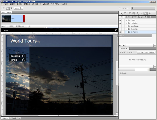
Task: Click the australia navigation button on canvas
Action: point(18,56)
